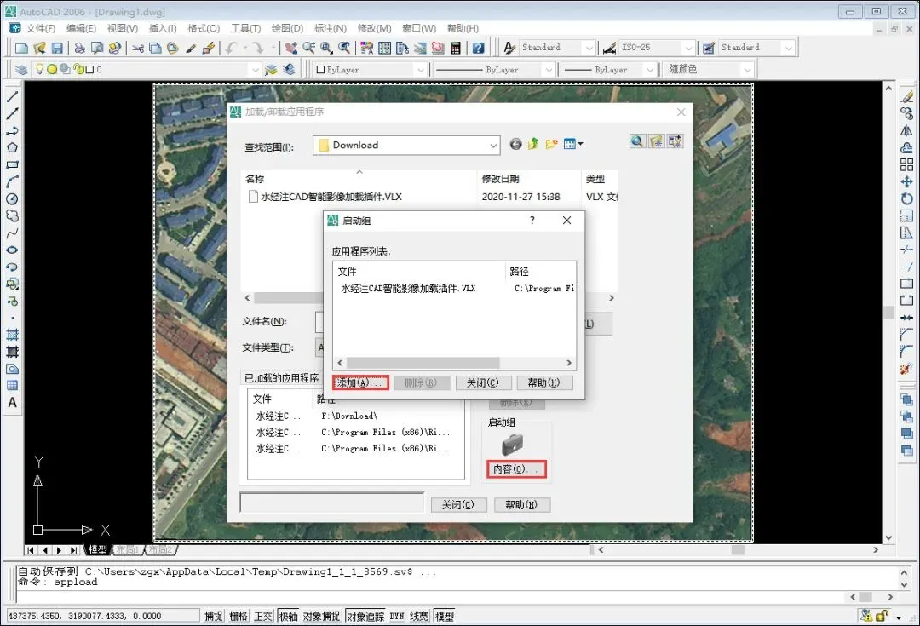The width and height of the screenshot is (920, 626).
Task: Open the ByLayer lineweight dropdown
Action: pos(649,70)
